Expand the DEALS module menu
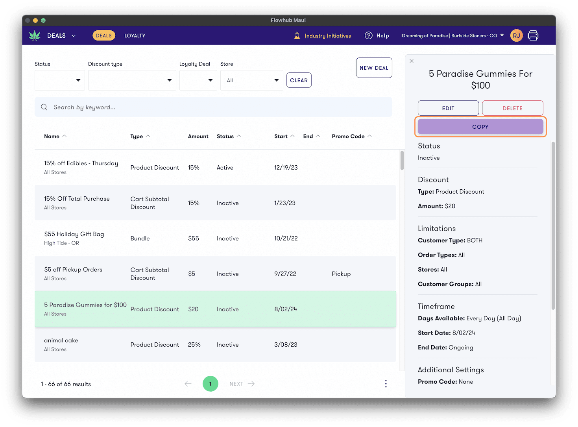The image size is (578, 427). [x=61, y=35]
